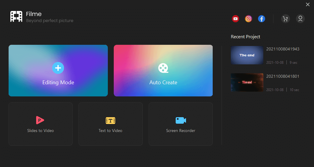Open the Instagram icon link

[x=249, y=19]
